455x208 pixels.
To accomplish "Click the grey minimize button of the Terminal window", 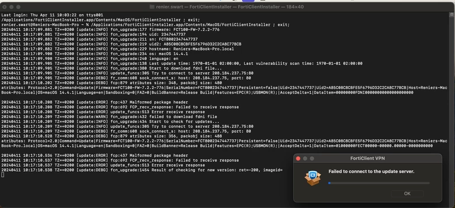I will tap(12, 7).
